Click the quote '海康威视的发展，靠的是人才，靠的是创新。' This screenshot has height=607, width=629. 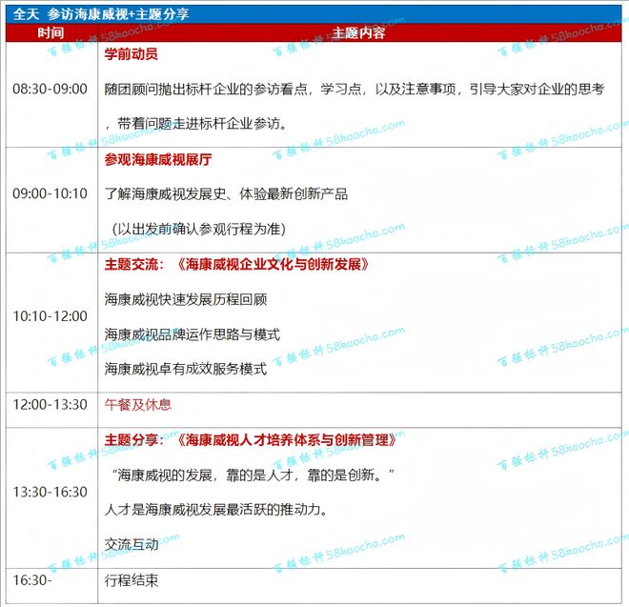point(253,475)
